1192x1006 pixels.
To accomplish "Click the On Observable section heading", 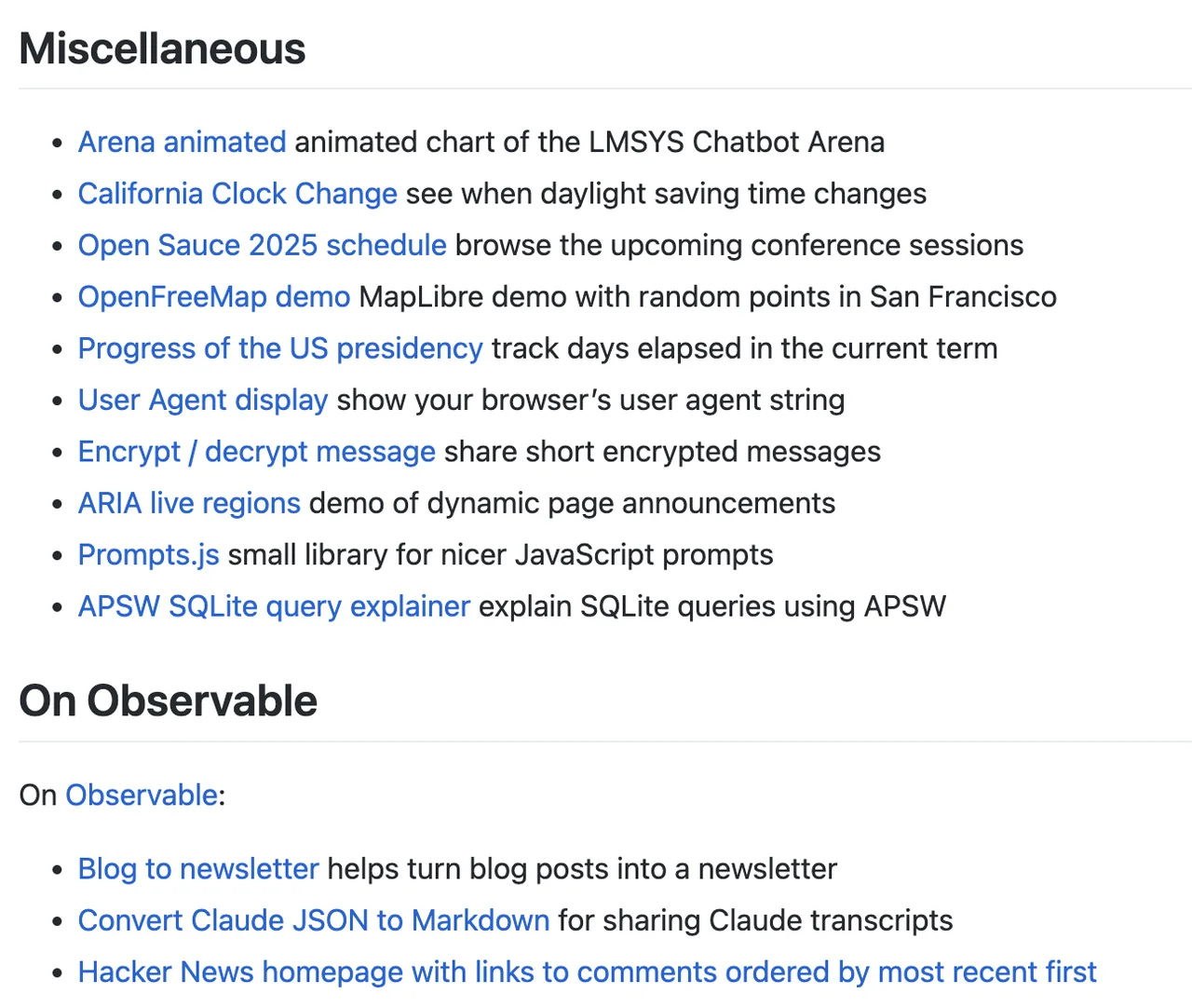I will 168,701.
